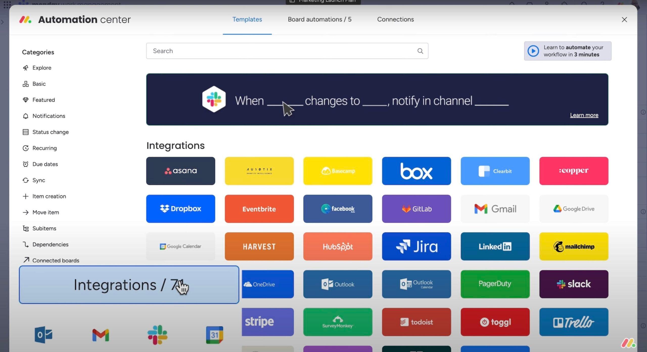
Task: Open the Clearbit integration tile
Action: [495, 171]
